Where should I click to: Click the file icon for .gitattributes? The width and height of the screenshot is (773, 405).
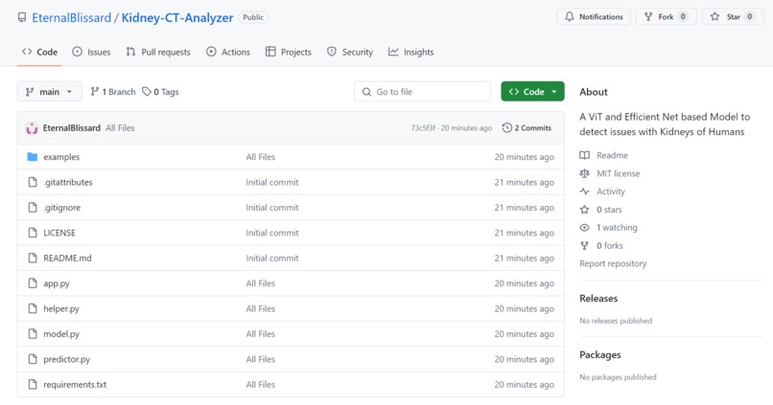pos(33,182)
